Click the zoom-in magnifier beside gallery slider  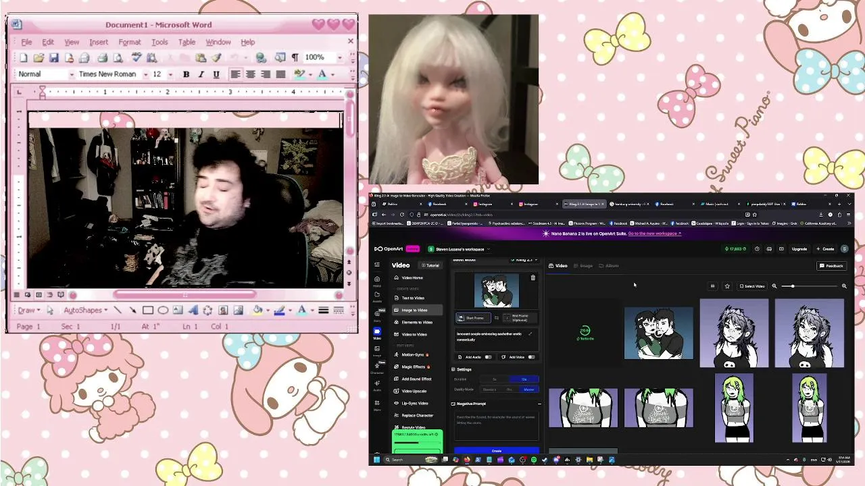(x=844, y=286)
